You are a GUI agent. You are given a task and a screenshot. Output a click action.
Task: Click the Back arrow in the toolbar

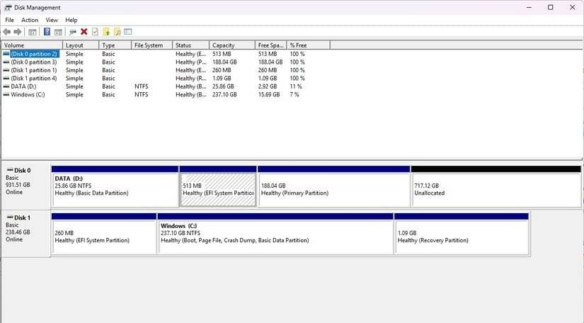[6, 32]
